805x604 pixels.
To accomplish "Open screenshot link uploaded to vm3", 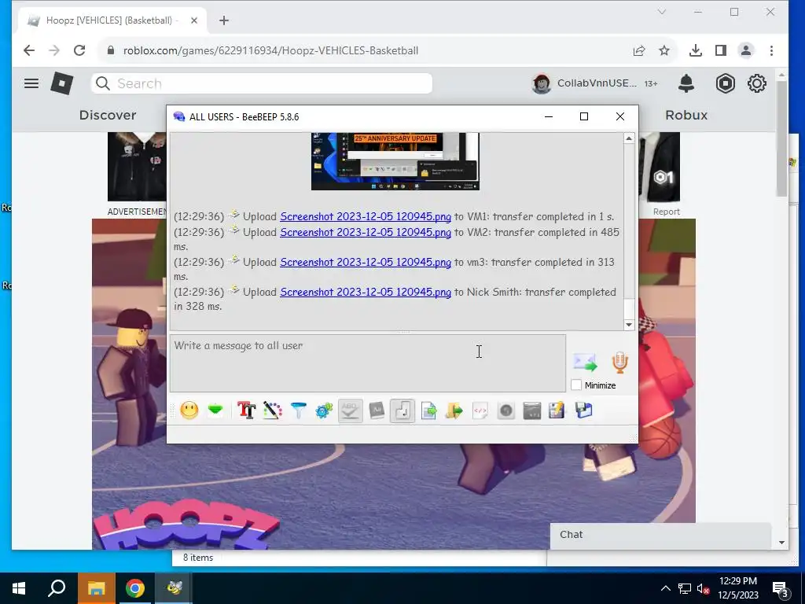I will 366,262.
